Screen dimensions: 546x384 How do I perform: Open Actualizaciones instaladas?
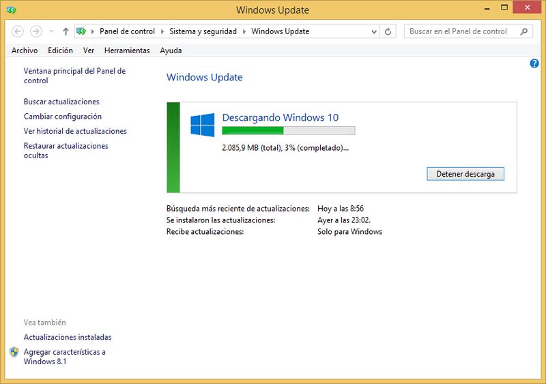pos(68,337)
